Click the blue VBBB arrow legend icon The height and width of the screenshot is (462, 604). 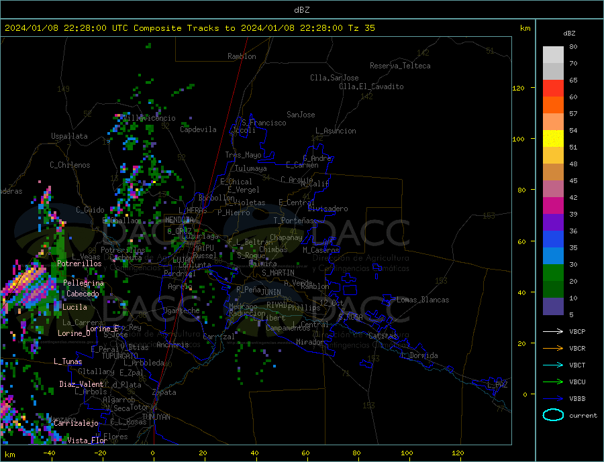click(x=553, y=398)
